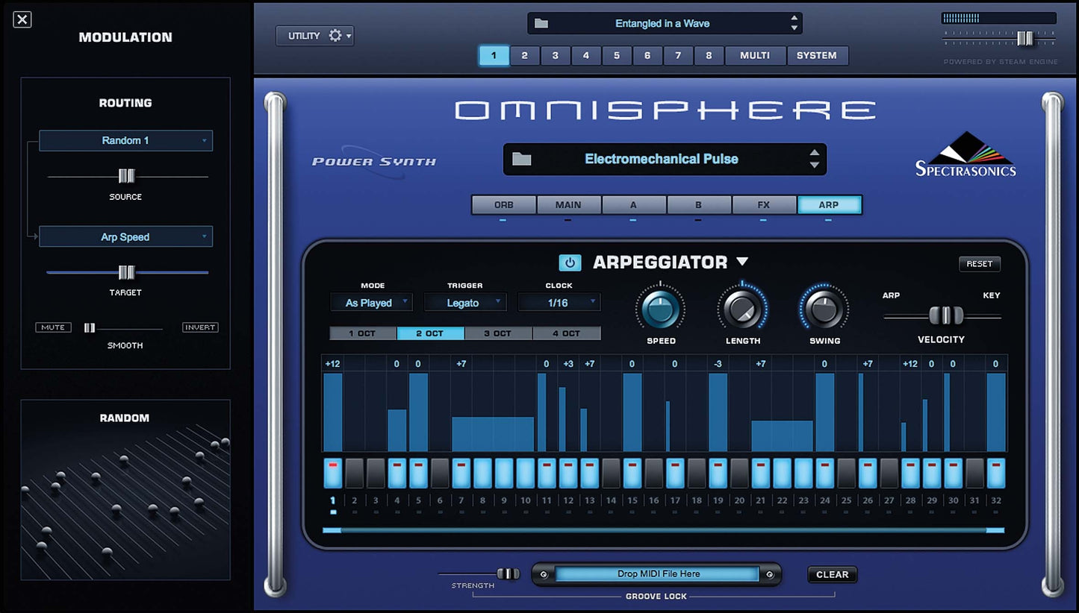This screenshot has height=613, width=1079.
Task: Open the Mode dropdown showing As Played
Action: coord(370,303)
